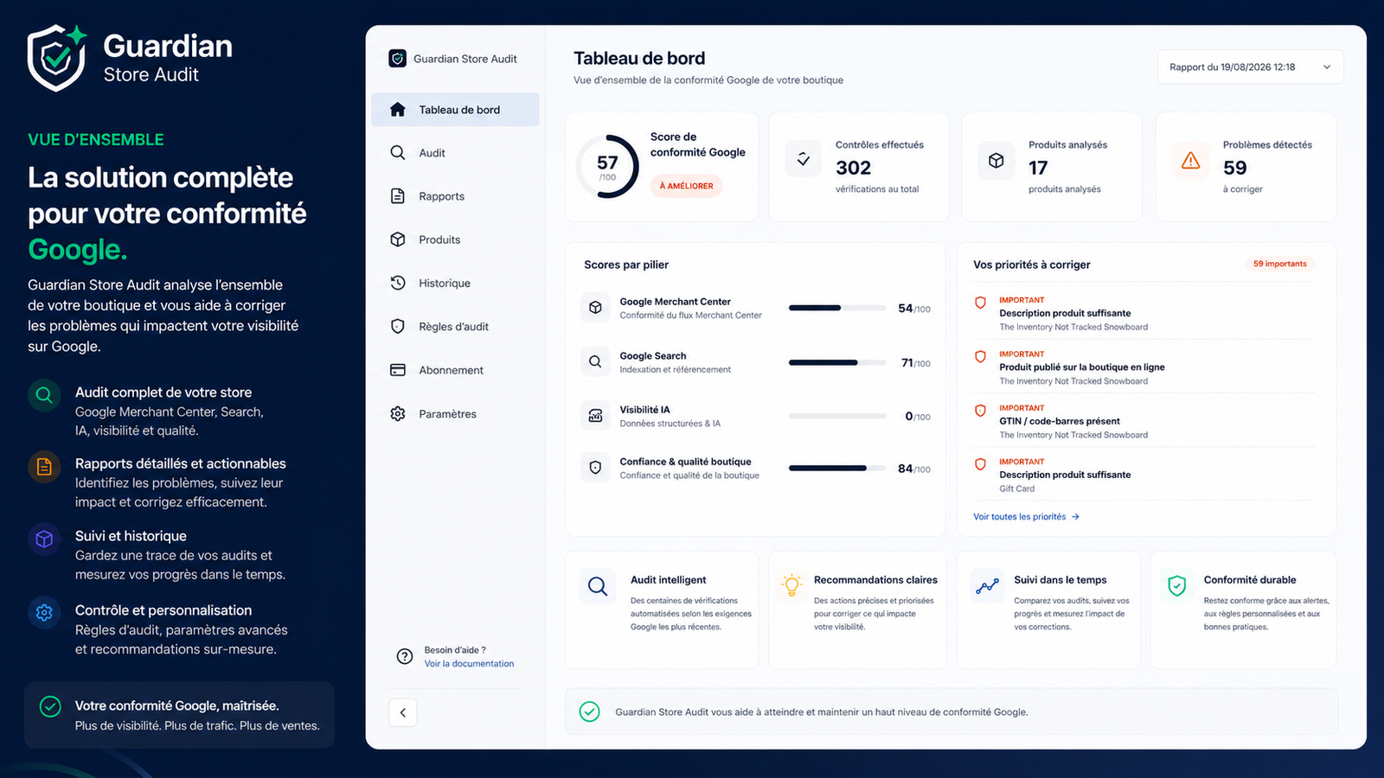This screenshot has width=1384, height=778.
Task: Click the '0/100' Visibilité IA score value
Action: (918, 417)
